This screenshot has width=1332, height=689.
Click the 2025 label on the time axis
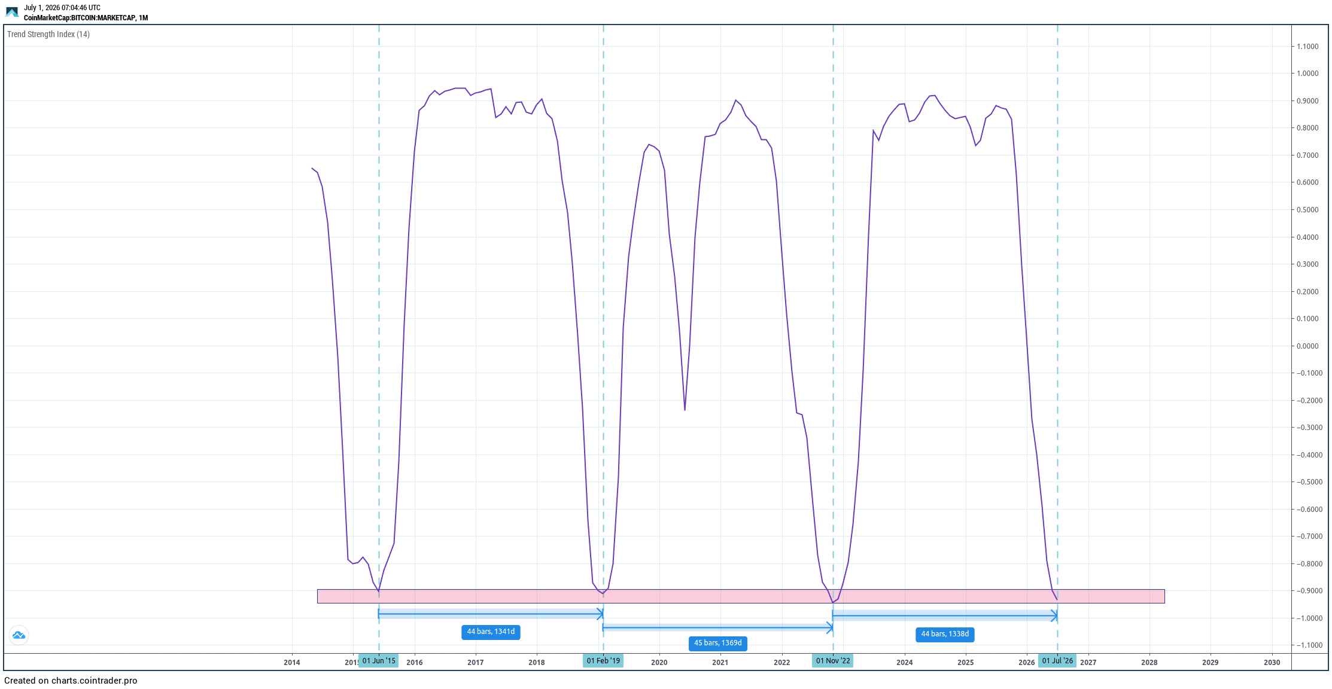click(x=966, y=663)
